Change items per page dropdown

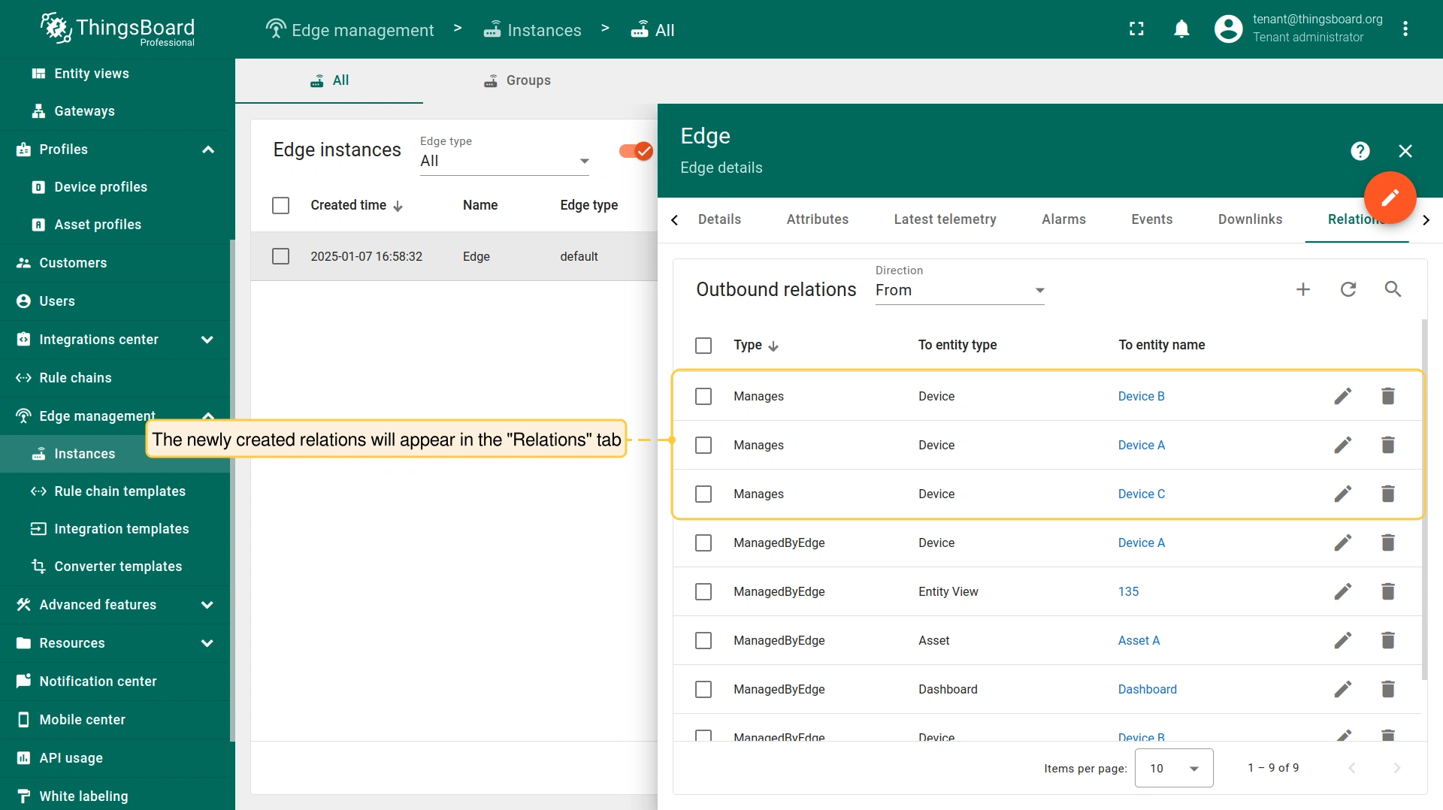1173,768
